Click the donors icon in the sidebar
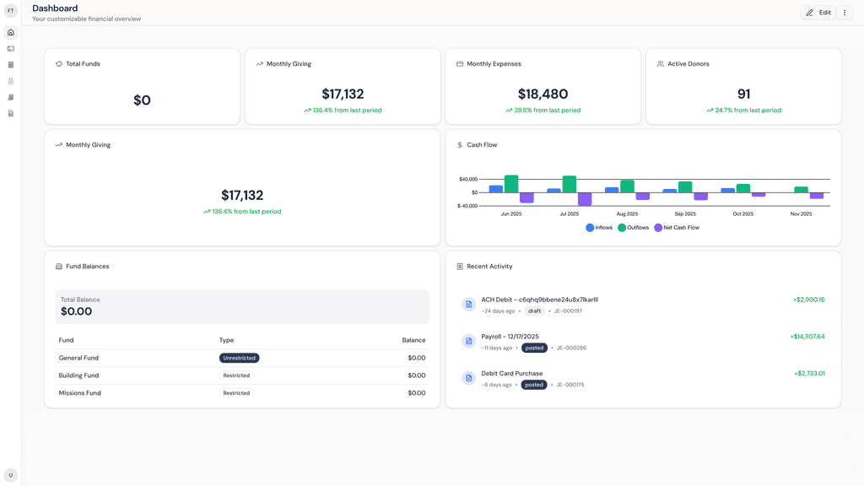Screen dimensions: 864x486 [10, 80]
